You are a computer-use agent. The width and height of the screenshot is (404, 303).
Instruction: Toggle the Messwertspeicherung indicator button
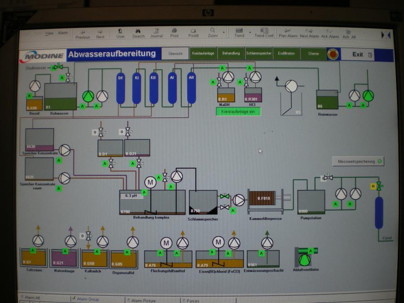click(x=358, y=161)
